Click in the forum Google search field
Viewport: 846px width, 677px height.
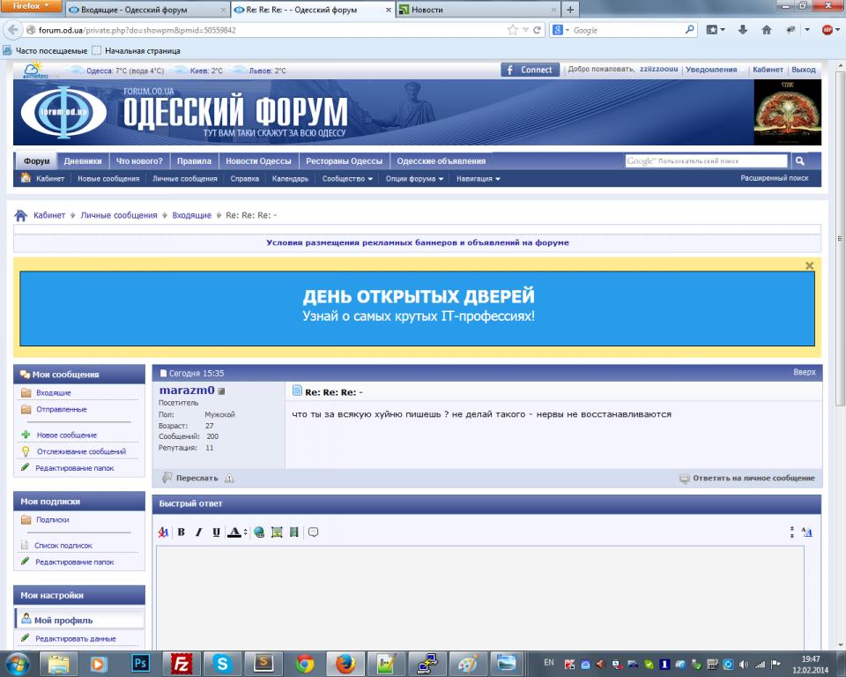(705, 161)
